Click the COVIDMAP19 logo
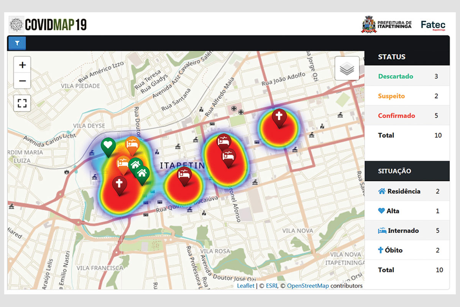Viewport: 460px width, 307px height. (x=48, y=25)
